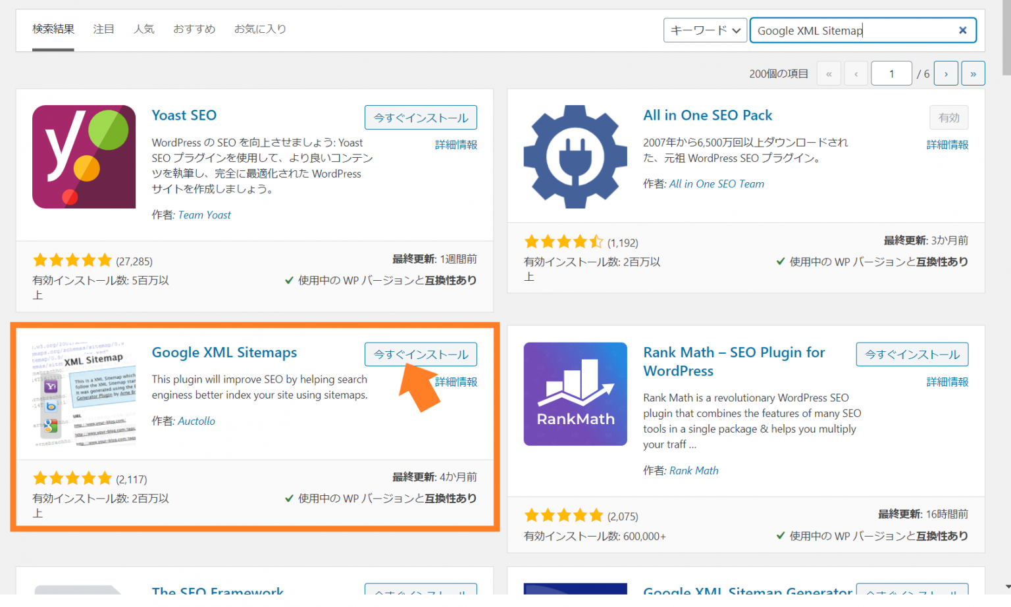The width and height of the screenshot is (1011, 607).
Task: Click the Google XML Sitemaps preview image
Action: tap(84, 393)
